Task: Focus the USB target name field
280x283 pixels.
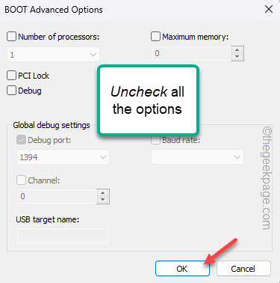Action: click(x=63, y=236)
